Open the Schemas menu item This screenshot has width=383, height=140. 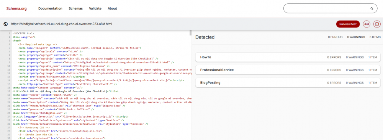75,8
